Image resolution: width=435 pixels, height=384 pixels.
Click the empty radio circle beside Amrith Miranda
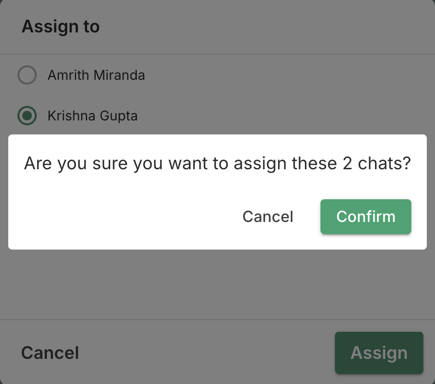point(27,75)
